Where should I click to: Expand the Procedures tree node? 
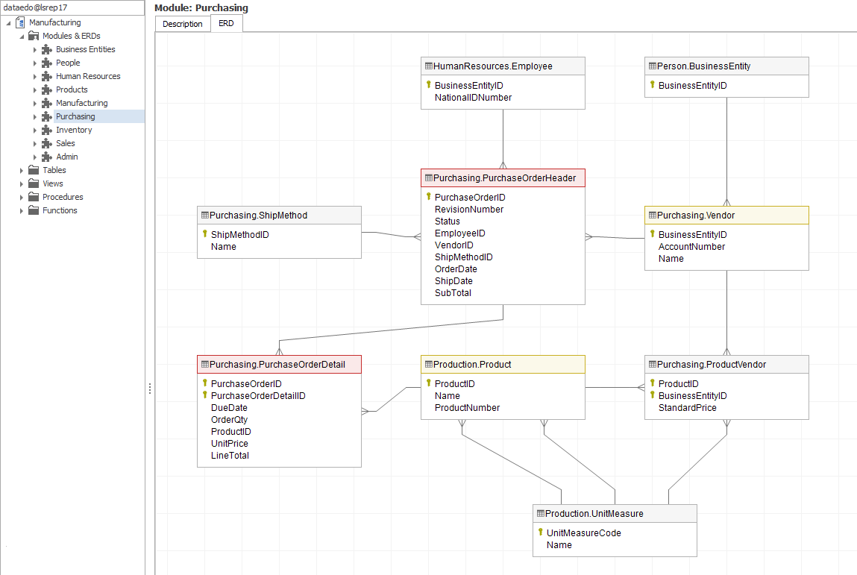[22, 197]
